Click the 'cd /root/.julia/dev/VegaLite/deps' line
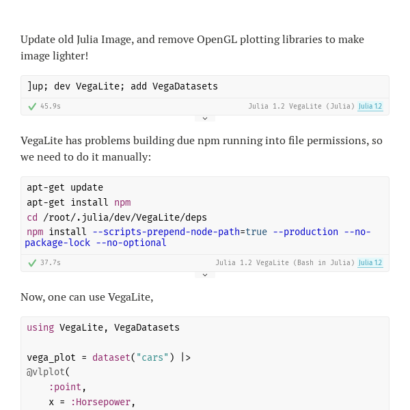 (117, 217)
